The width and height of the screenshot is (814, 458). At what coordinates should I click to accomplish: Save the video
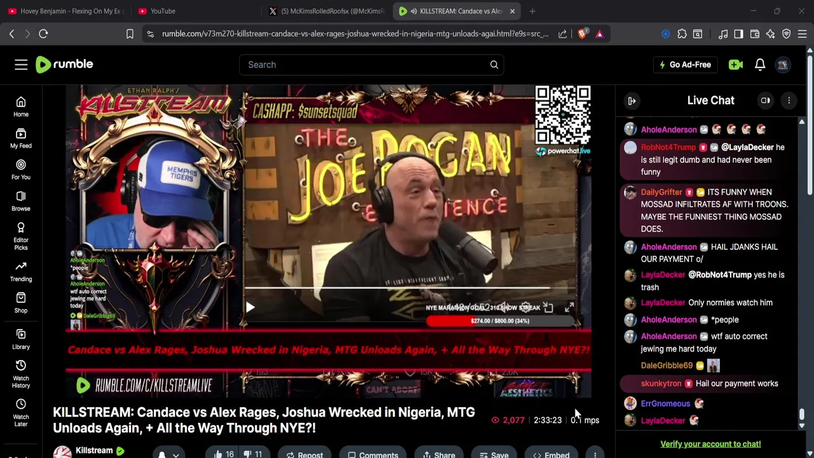[493, 454]
